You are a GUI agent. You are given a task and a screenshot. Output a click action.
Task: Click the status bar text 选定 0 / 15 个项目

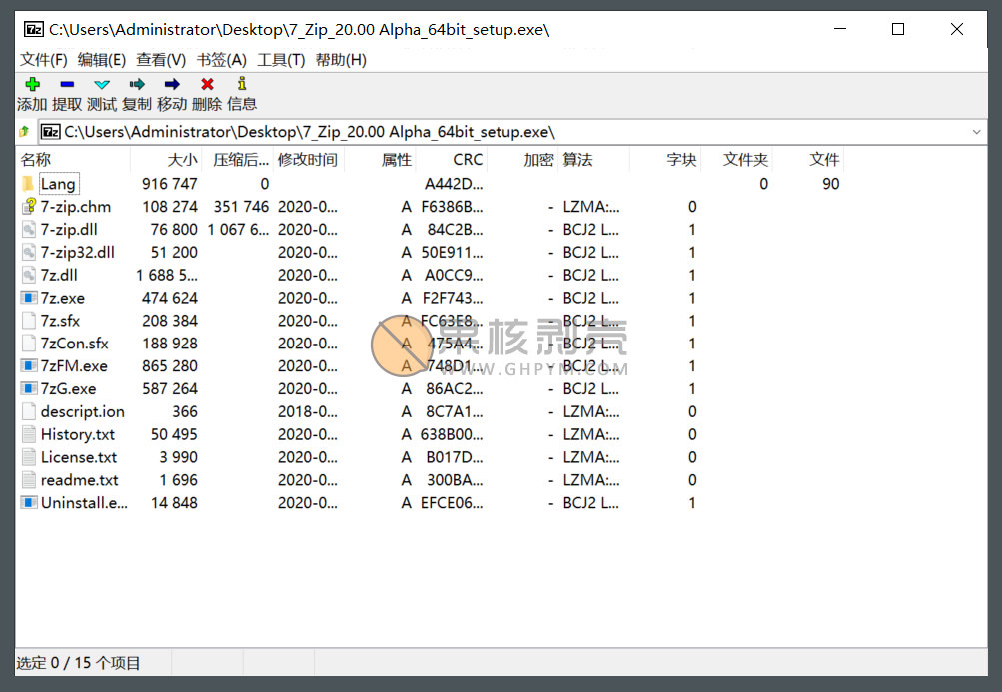pyautogui.click(x=78, y=663)
